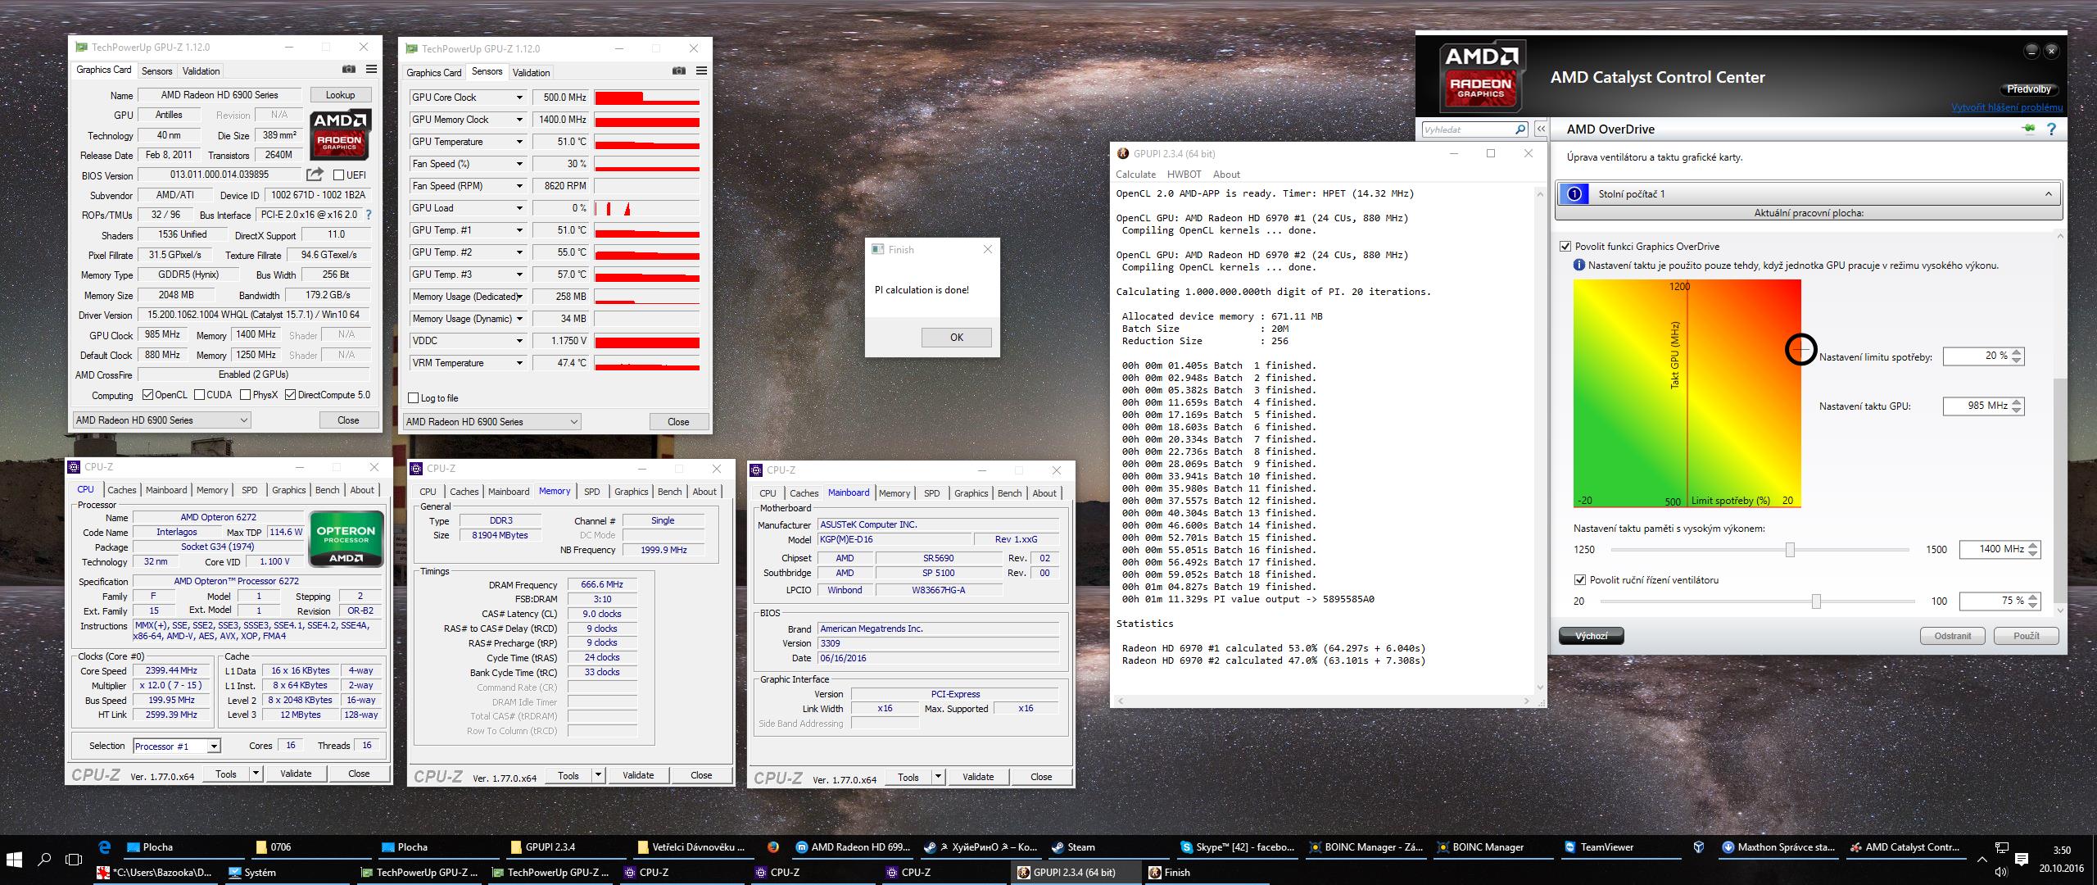Click the search magnifier icon in Catalyst Control Center
The image size is (2097, 885).
tap(1520, 129)
